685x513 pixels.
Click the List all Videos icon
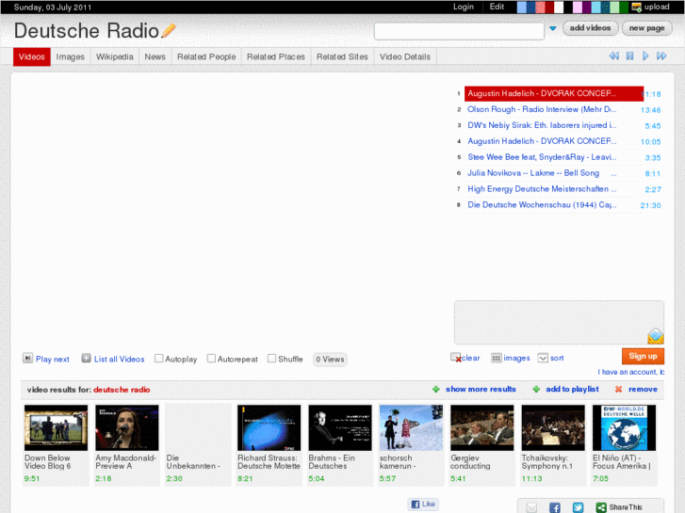[87, 359]
